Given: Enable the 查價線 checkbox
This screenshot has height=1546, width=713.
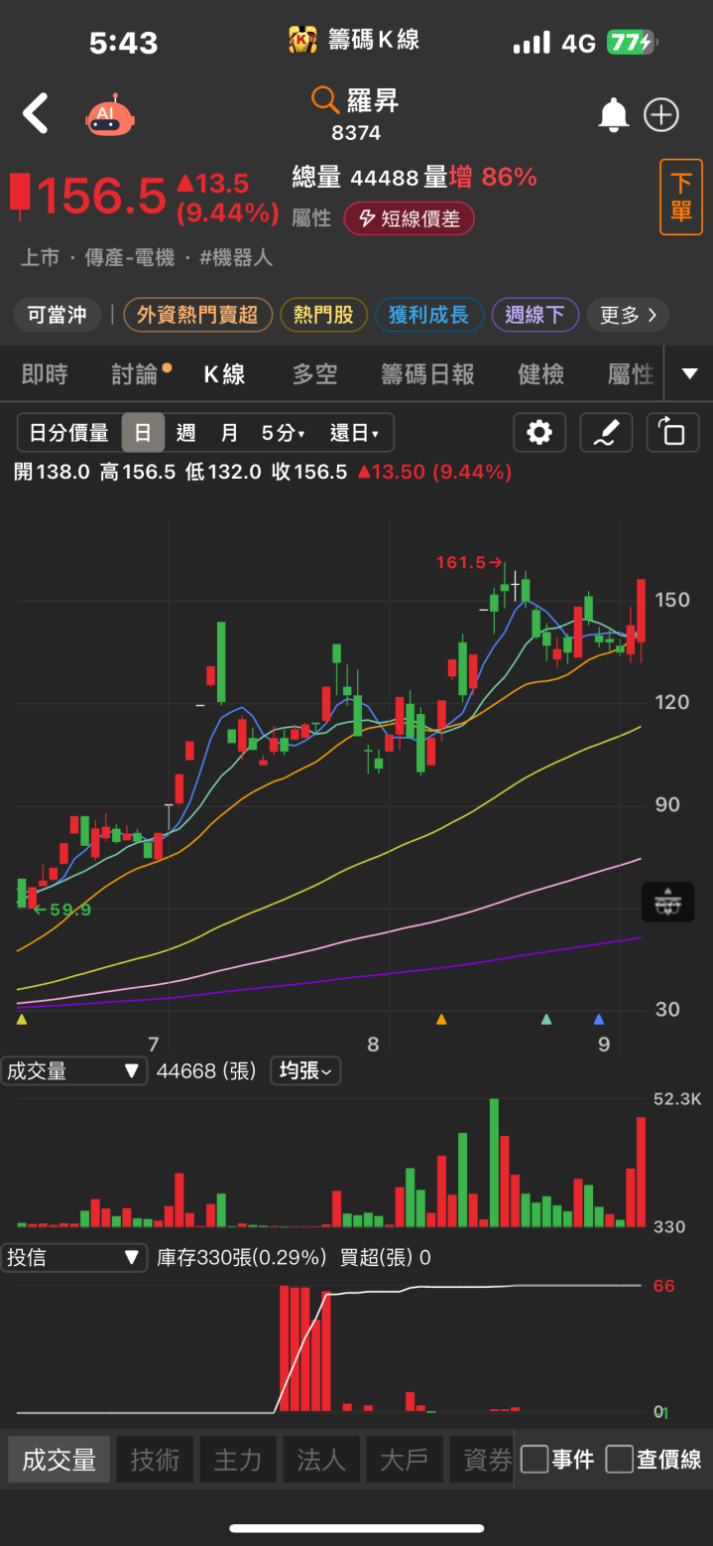Looking at the screenshot, I should (620, 1459).
